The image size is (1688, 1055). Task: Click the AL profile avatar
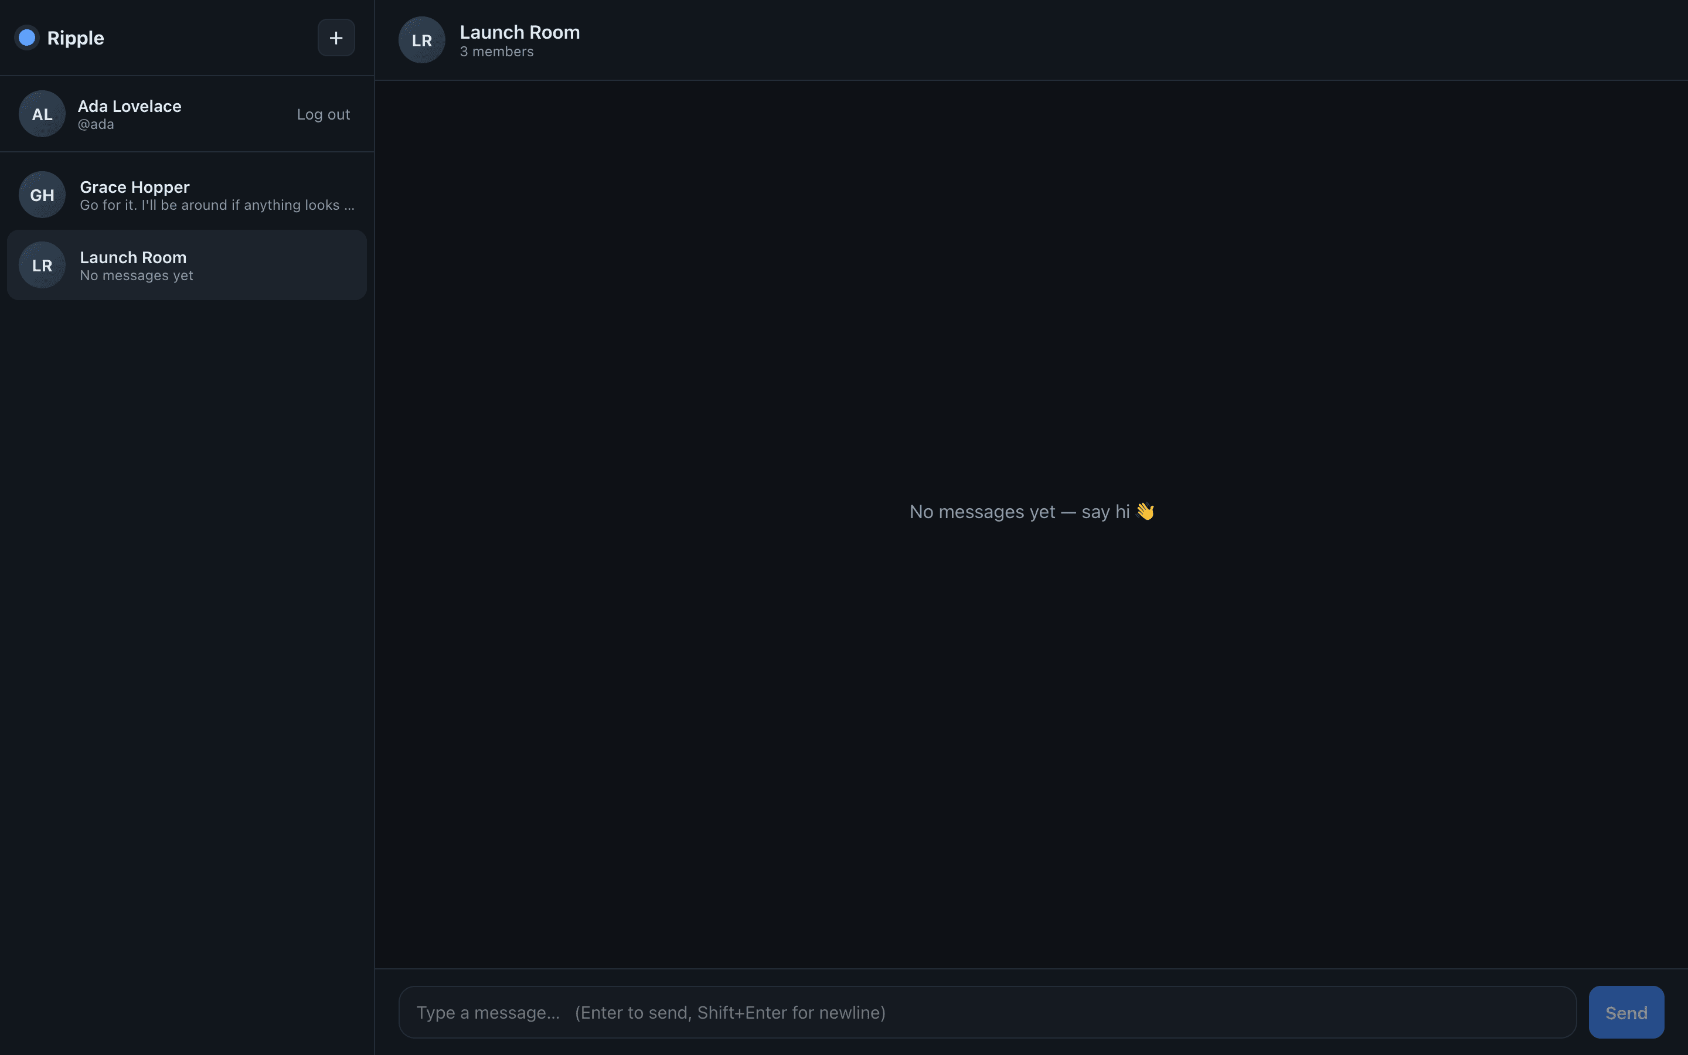42,114
